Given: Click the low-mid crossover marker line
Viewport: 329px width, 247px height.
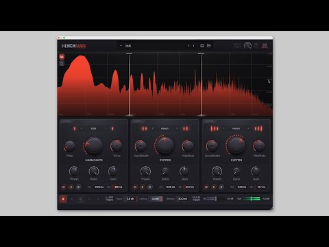Looking at the screenshot, I should 130,84.
